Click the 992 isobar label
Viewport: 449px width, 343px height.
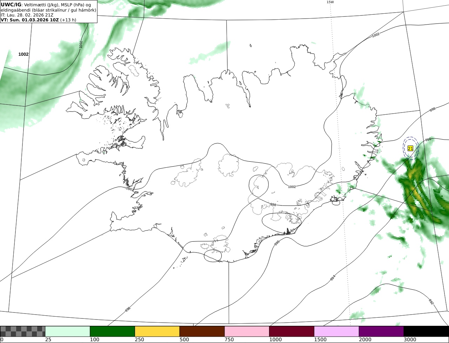[x=431, y=301]
